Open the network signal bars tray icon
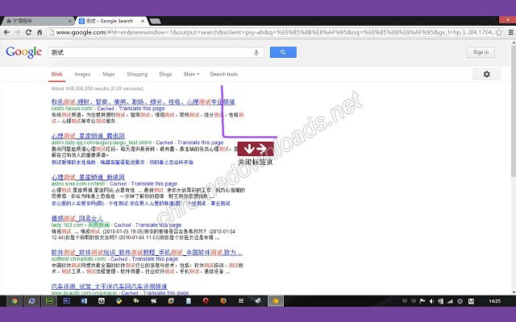The width and height of the screenshot is (516, 322). click(450, 301)
